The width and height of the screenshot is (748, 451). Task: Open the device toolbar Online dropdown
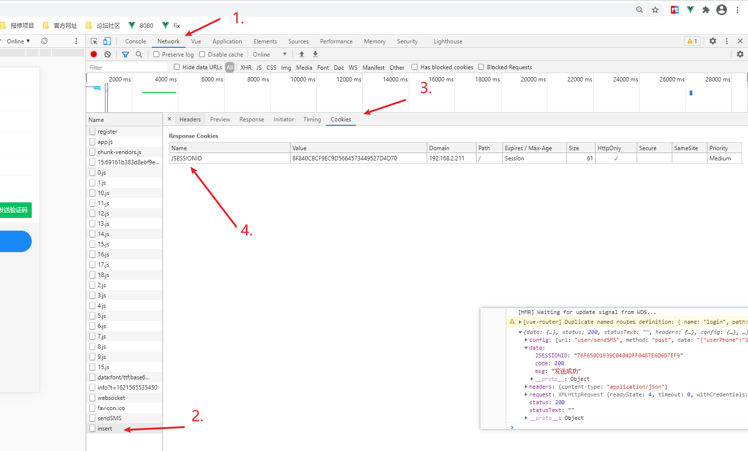tap(18, 41)
